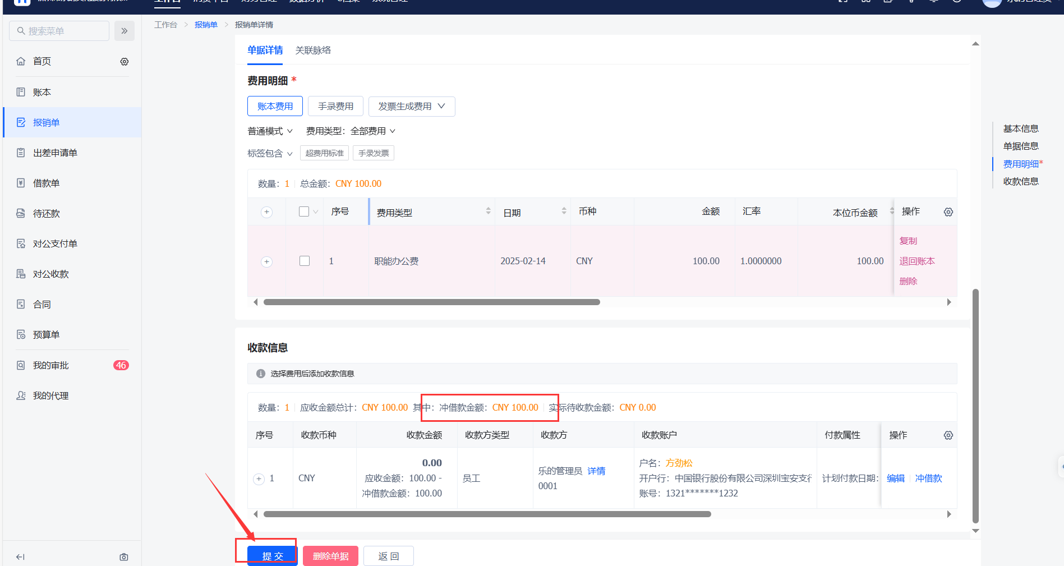Toggle the 超费用标准 tag filter

point(324,153)
